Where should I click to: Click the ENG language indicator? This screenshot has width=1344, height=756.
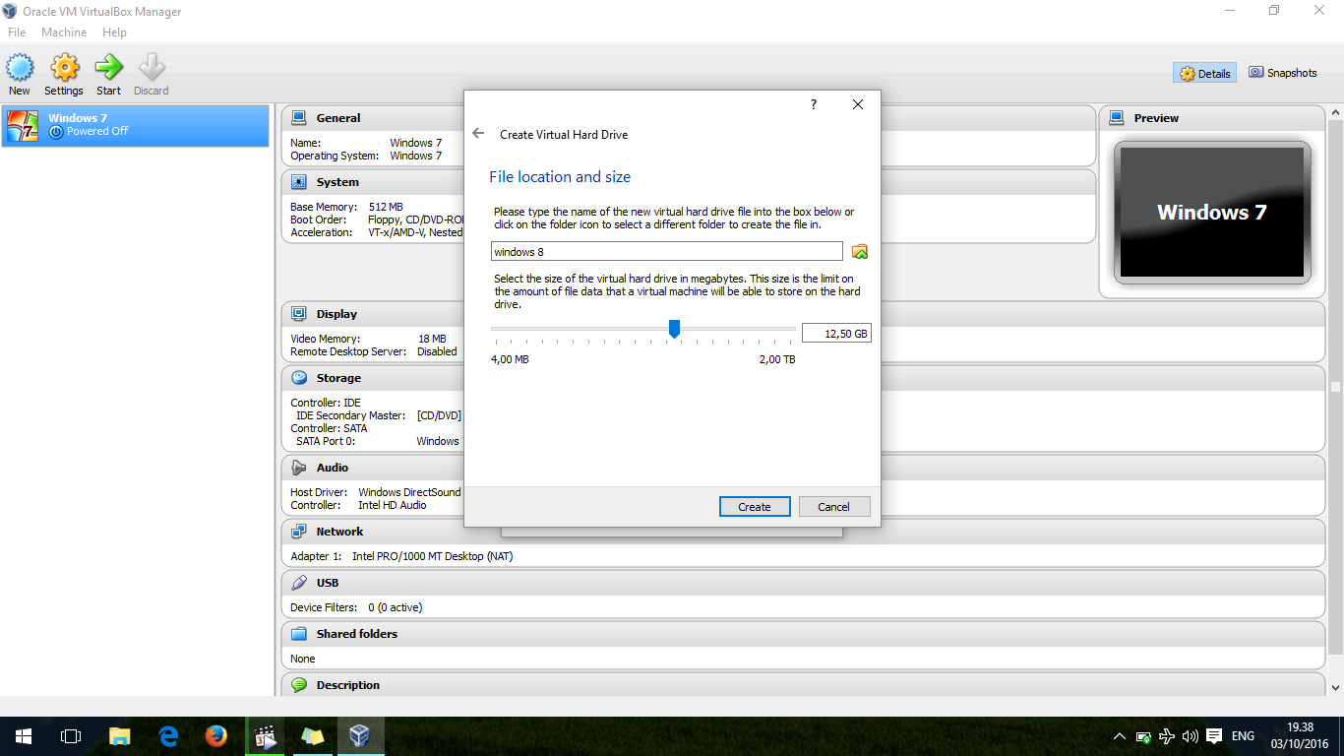(1243, 736)
